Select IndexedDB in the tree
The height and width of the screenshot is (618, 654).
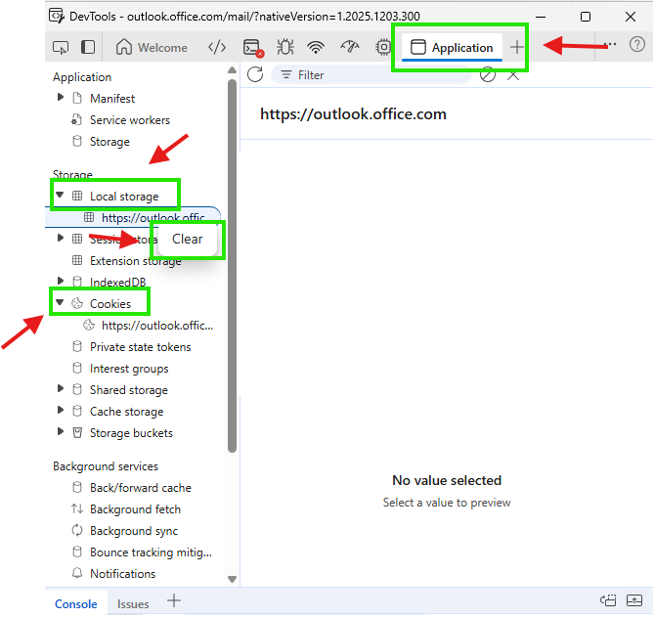tap(117, 283)
